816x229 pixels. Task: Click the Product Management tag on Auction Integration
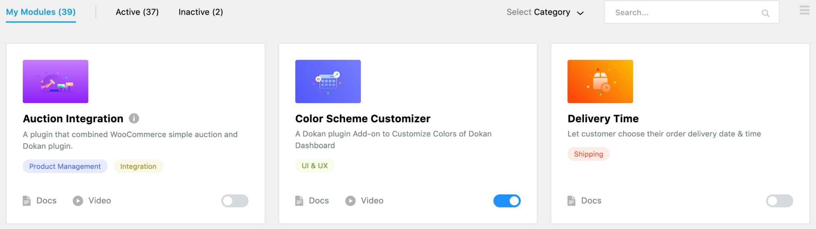(65, 166)
